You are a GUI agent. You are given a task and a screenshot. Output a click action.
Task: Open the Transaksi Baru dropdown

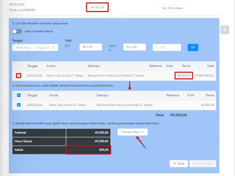coord(132,132)
